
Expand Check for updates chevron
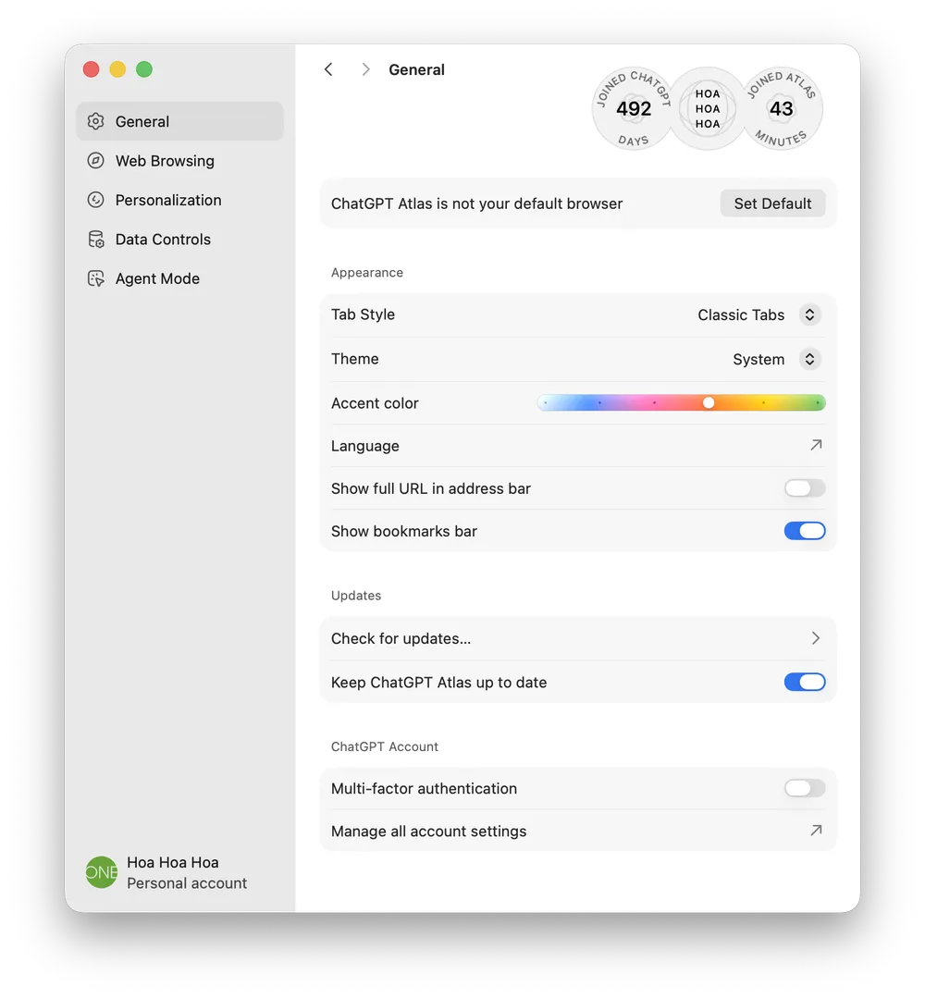pyautogui.click(x=816, y=638)
